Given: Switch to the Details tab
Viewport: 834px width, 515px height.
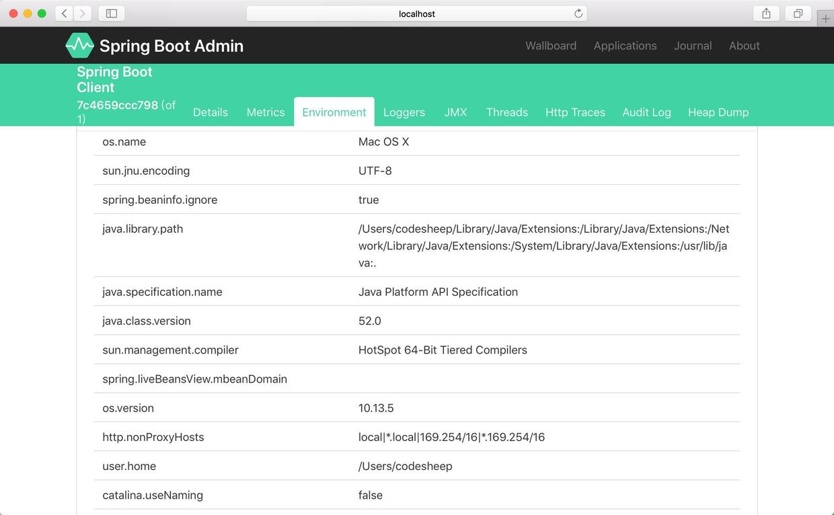Looking at the screenshot, I should [x=211, y=112].
